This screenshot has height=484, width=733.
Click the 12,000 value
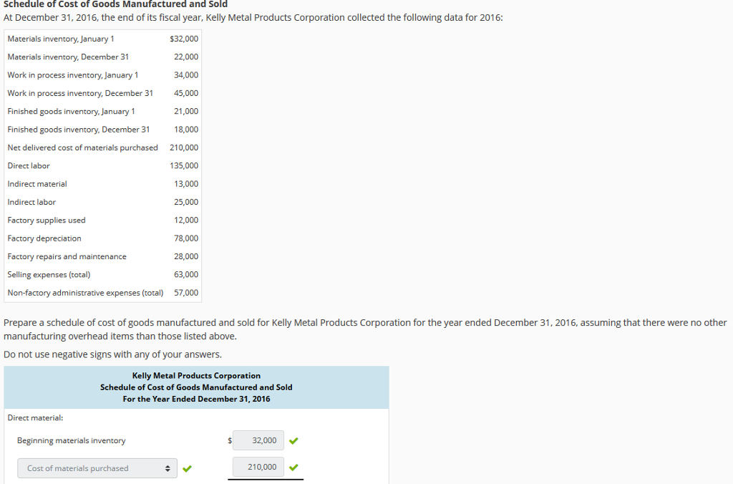186,221
